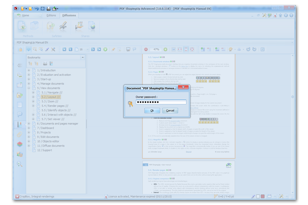Click the blue question mark help icon
Image resolution: width=308 pixels, height=205 pixels.
pyautogui.click(x=291, y=15)
